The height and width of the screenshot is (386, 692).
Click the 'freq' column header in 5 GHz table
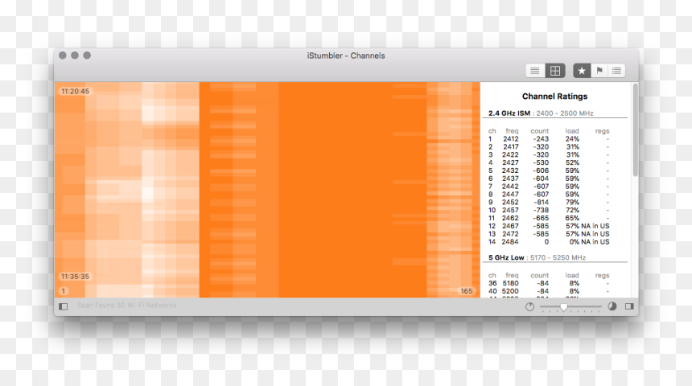[512, 275]
